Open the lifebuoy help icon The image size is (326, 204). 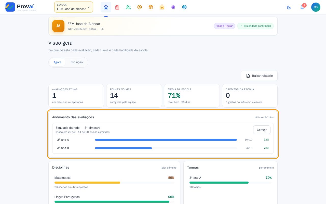tap(184, 7)
